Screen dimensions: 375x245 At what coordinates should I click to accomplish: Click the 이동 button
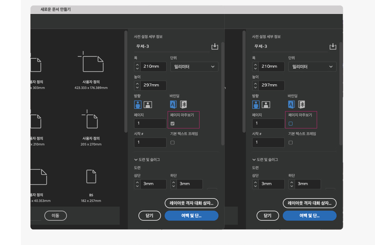point(55,216)
